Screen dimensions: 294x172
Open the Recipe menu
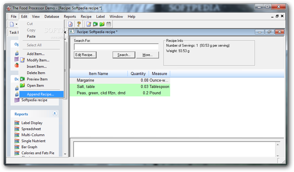coord(86,16)
